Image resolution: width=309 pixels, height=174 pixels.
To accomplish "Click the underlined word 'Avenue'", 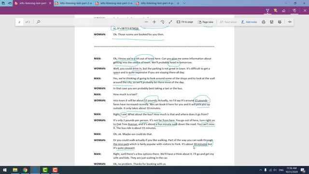I will (x=132, y=124).
